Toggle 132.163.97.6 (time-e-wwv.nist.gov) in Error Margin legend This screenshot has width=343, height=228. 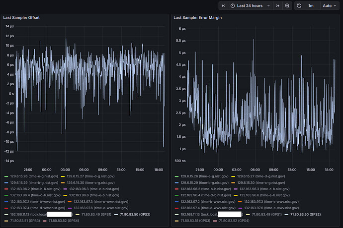click(x=268, y=208)
